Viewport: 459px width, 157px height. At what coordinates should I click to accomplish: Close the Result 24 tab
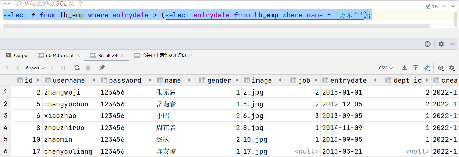tap(122, 55)
